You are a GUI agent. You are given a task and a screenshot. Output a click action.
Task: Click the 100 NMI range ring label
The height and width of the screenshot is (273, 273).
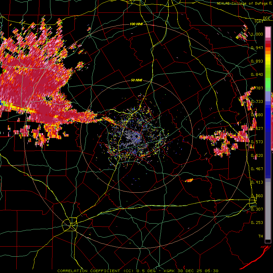[136, 24]
